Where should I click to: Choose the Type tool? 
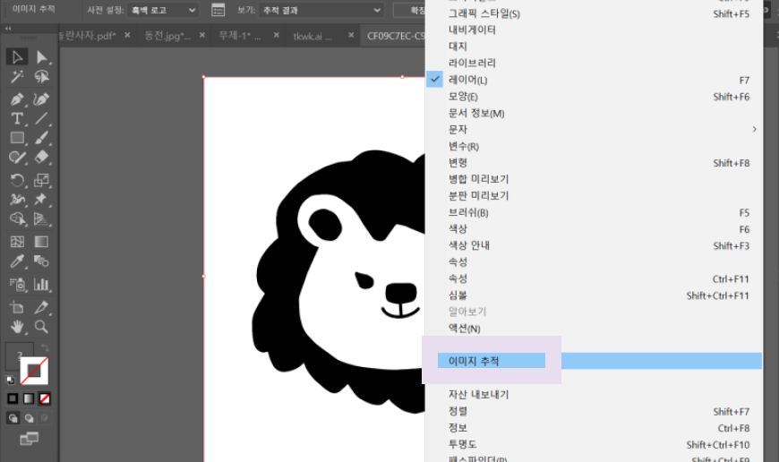pyautogui.click(x=16, y=118)
